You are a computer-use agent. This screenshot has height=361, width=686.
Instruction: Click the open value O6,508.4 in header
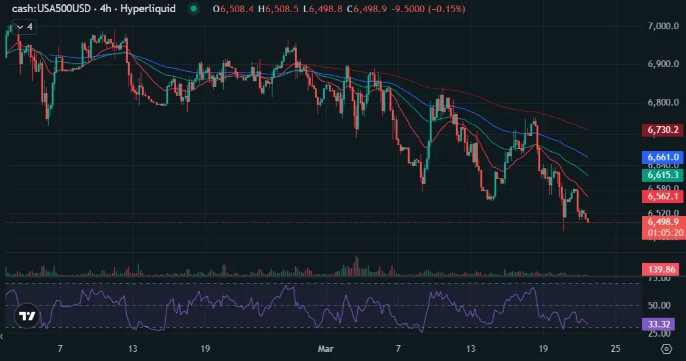tap(233, 9)
